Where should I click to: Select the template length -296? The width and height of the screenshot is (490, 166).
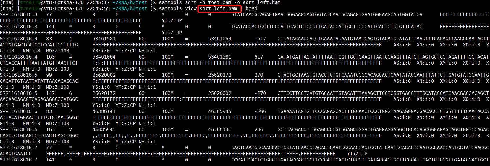[260, 111]
